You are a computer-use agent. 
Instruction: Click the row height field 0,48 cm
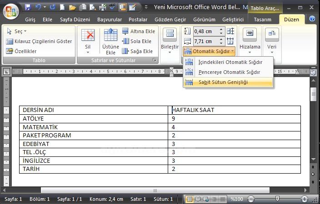click(206, 31)
